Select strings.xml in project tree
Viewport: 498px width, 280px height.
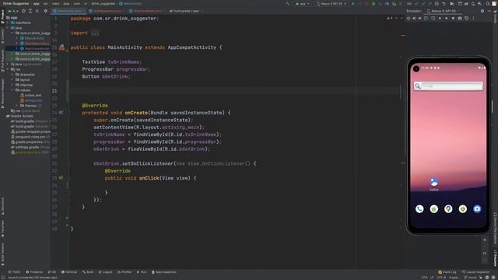(31, 100)
